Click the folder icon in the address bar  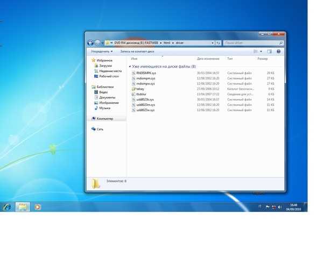pos(108,43)
